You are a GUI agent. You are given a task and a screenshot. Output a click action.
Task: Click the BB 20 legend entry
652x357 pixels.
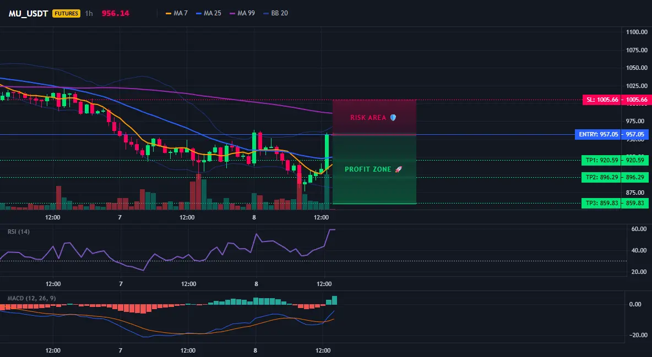pos(275,13)
